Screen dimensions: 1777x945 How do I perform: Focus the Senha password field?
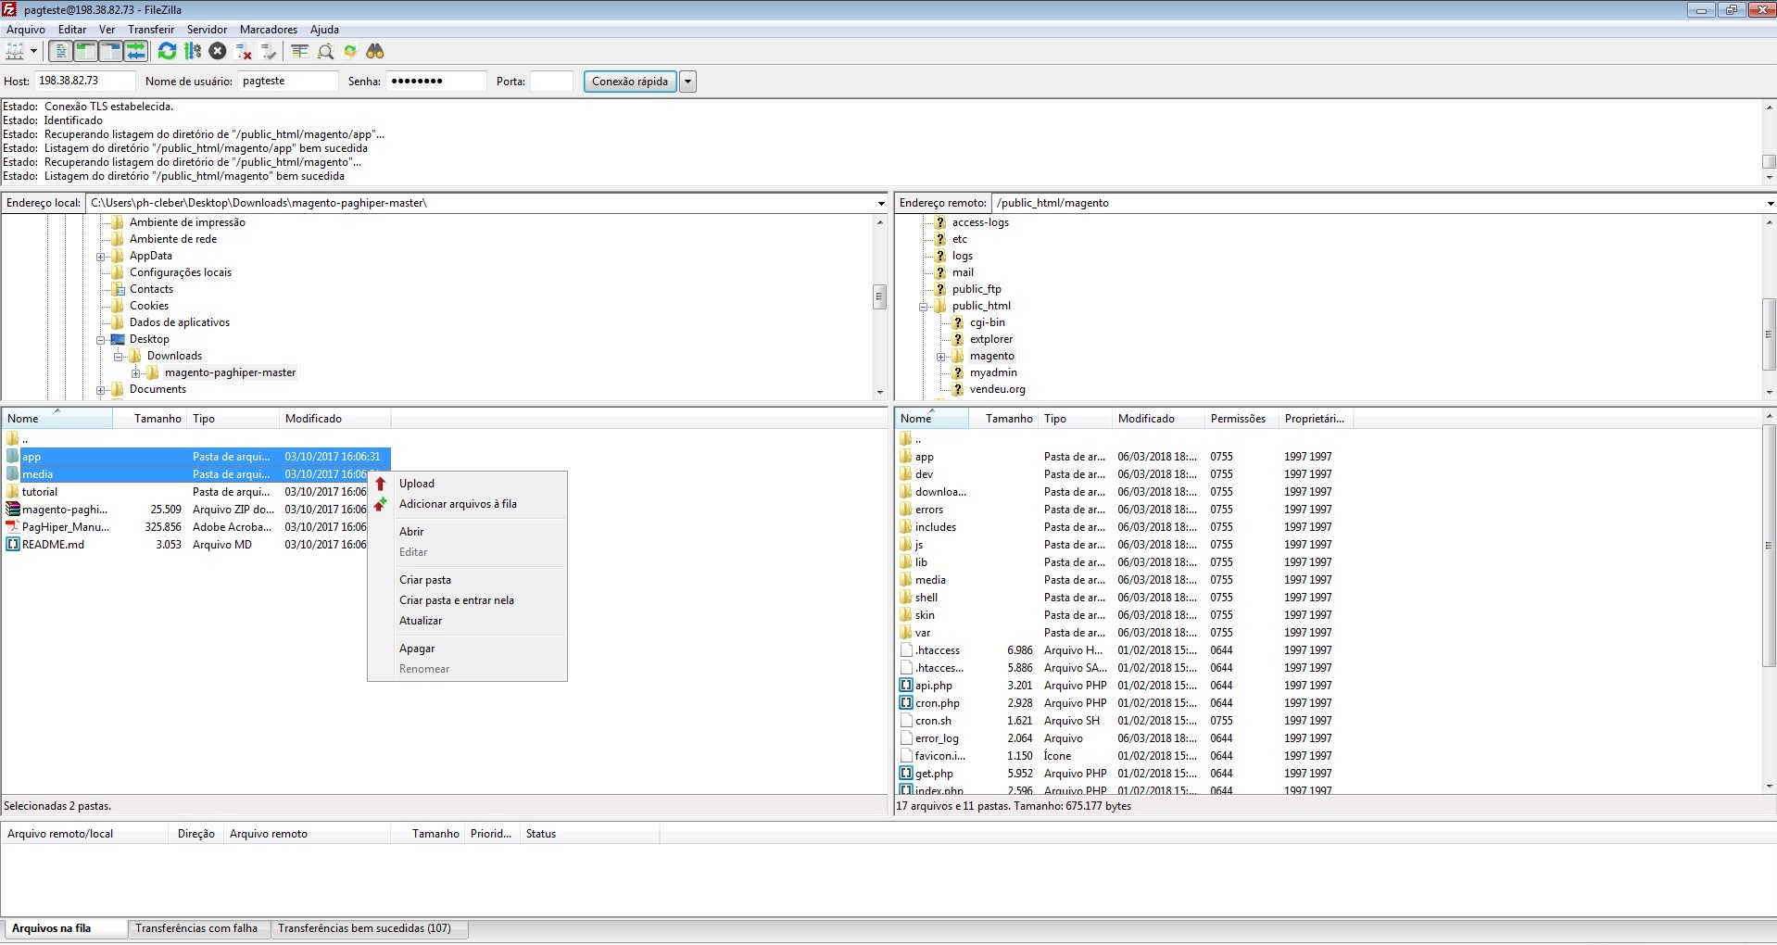436,81
